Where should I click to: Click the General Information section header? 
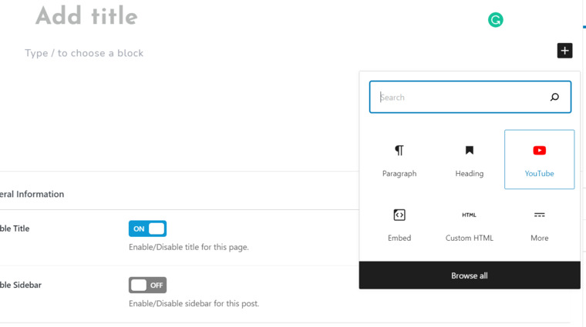click(32, 194)
